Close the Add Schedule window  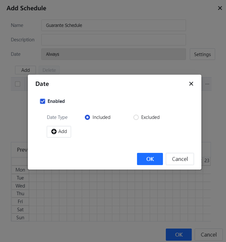[220, 8]
